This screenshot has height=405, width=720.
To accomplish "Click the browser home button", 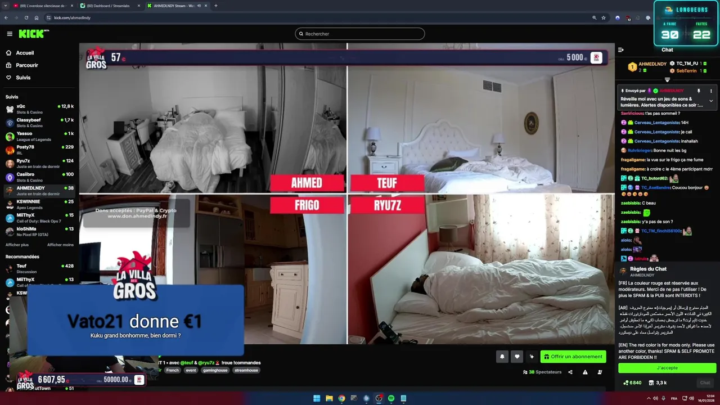I will pos(37,17).
